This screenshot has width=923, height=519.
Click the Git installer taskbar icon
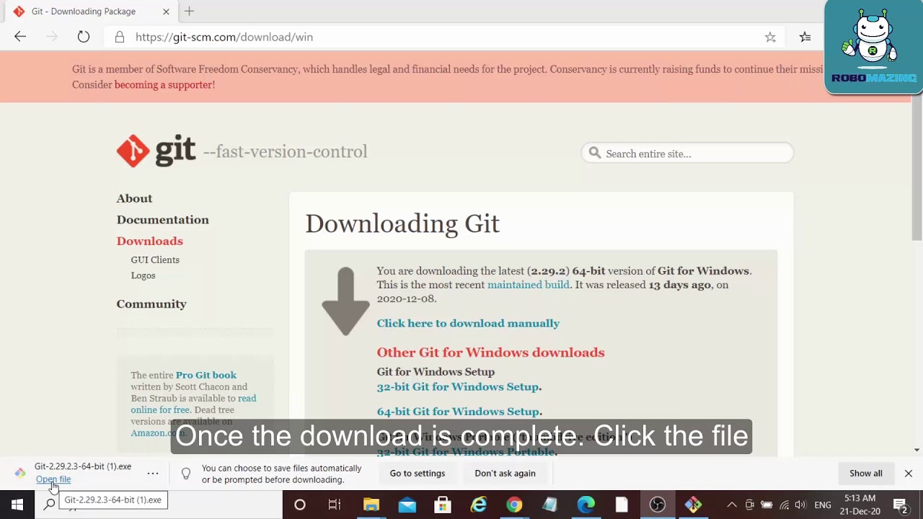(693, 505)
